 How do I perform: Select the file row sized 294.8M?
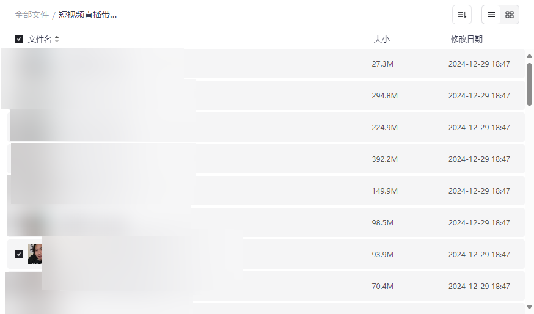[x=305, y=95]
